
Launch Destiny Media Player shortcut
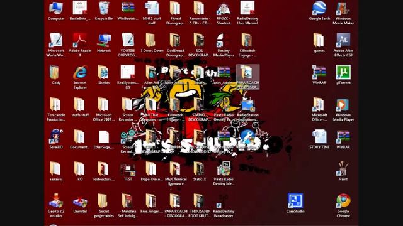224,40
